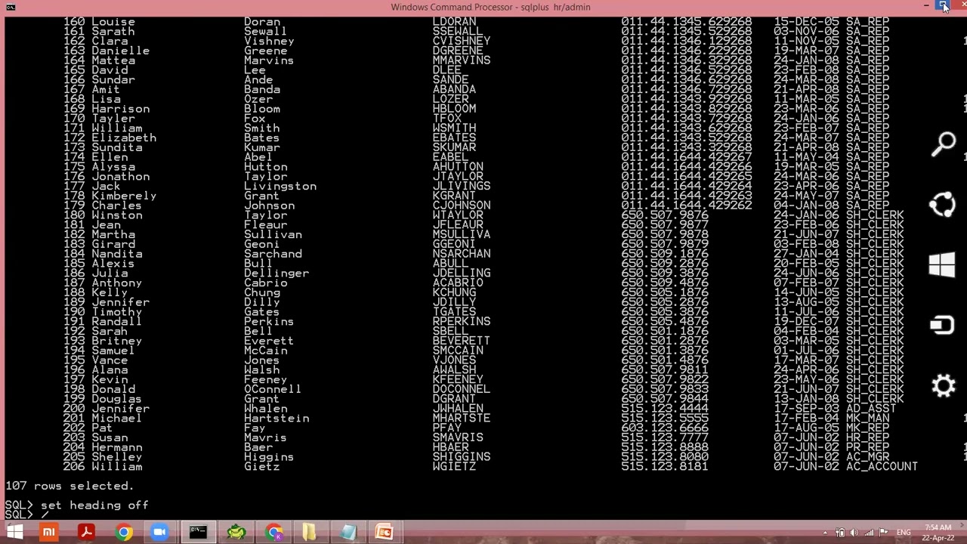This screenshot has width=967, height=544.
Task: Click last name 'McCain' in row 194
Action: (x=266, y=351)
